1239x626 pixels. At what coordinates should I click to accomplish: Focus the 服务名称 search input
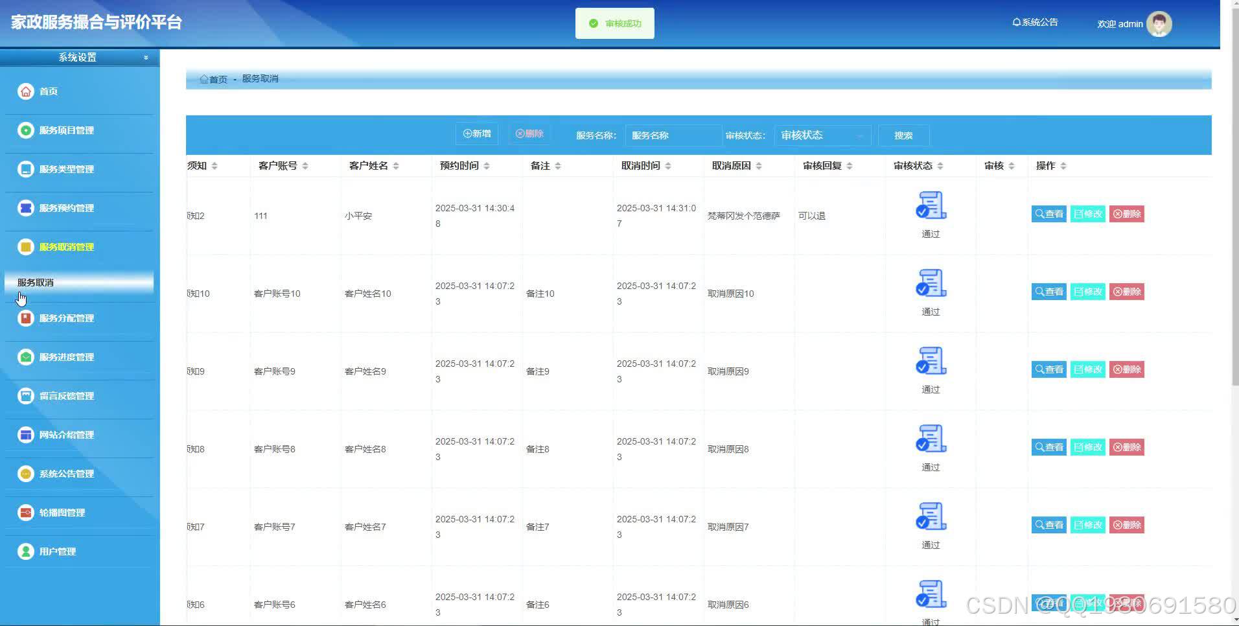pos(673,135)
